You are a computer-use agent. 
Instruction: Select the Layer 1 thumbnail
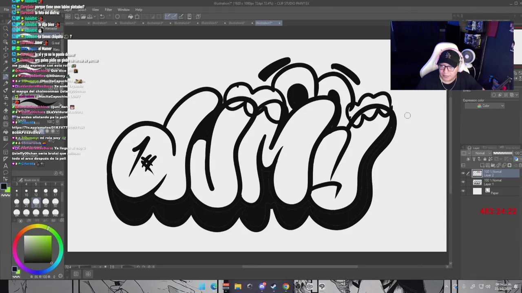coord(477,182)
